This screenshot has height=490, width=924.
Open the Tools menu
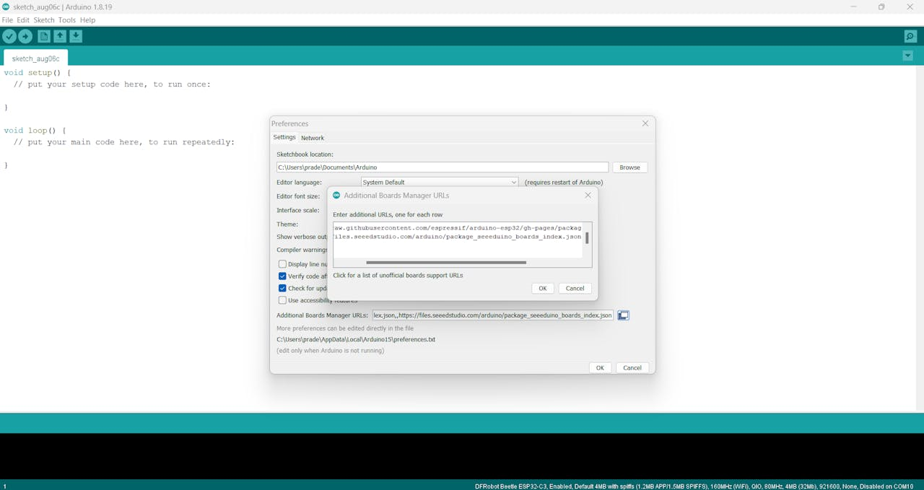(67, 20)
